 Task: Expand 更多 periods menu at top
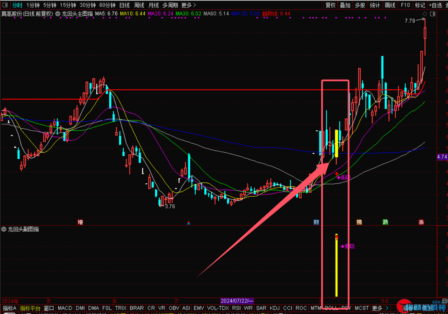click(189, 5)
